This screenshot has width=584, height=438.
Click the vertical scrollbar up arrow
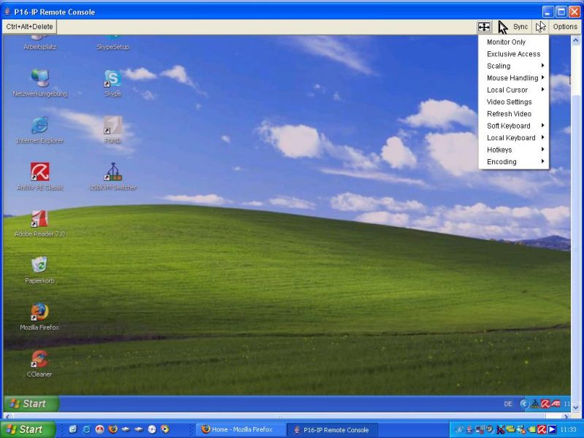(575, 40)
